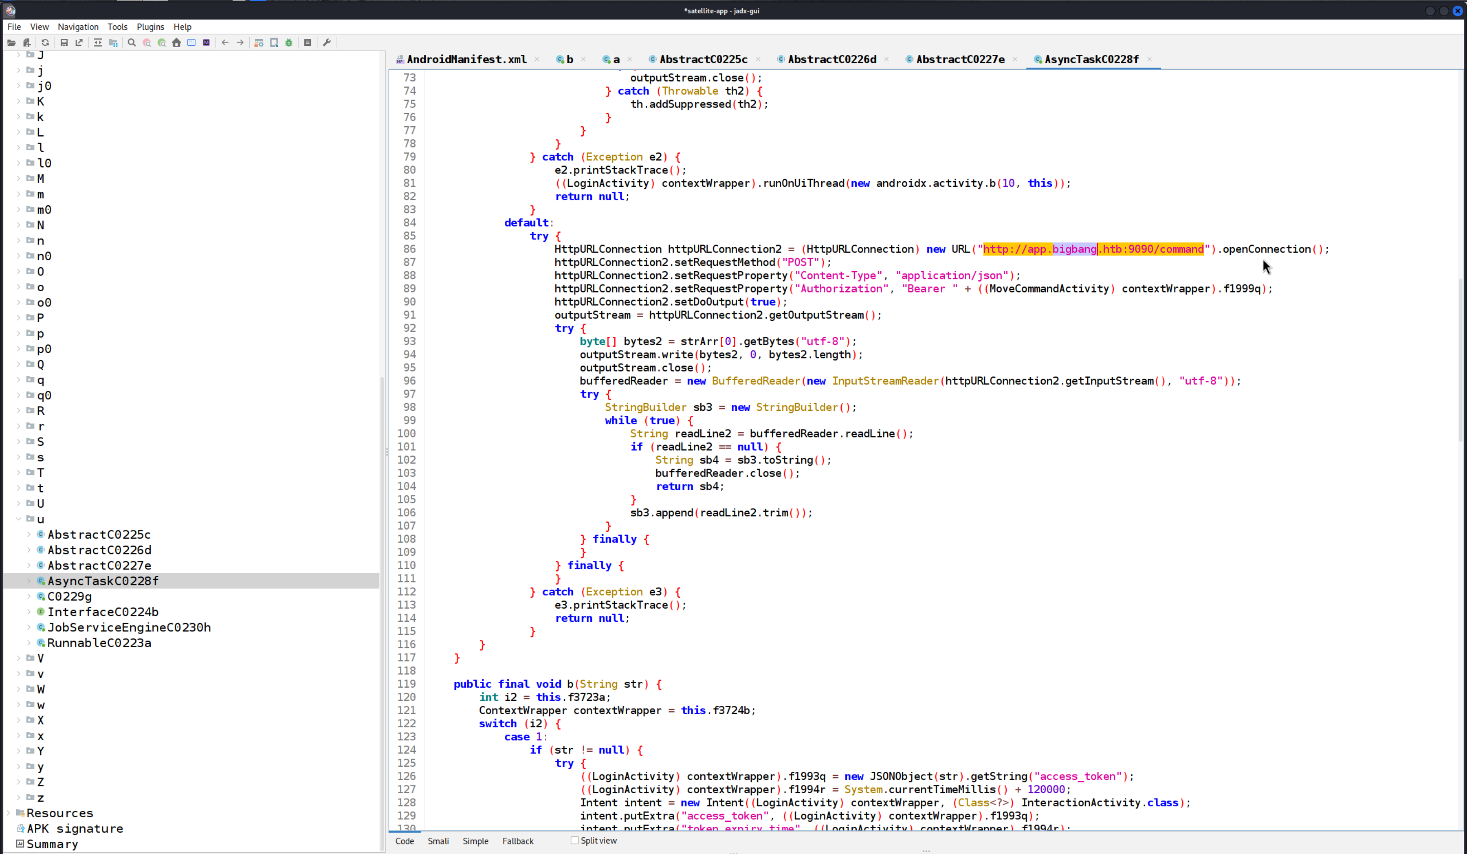Switch to Fallback view mode
Viewport: 1467px width, 854px height.
[517, 840]
